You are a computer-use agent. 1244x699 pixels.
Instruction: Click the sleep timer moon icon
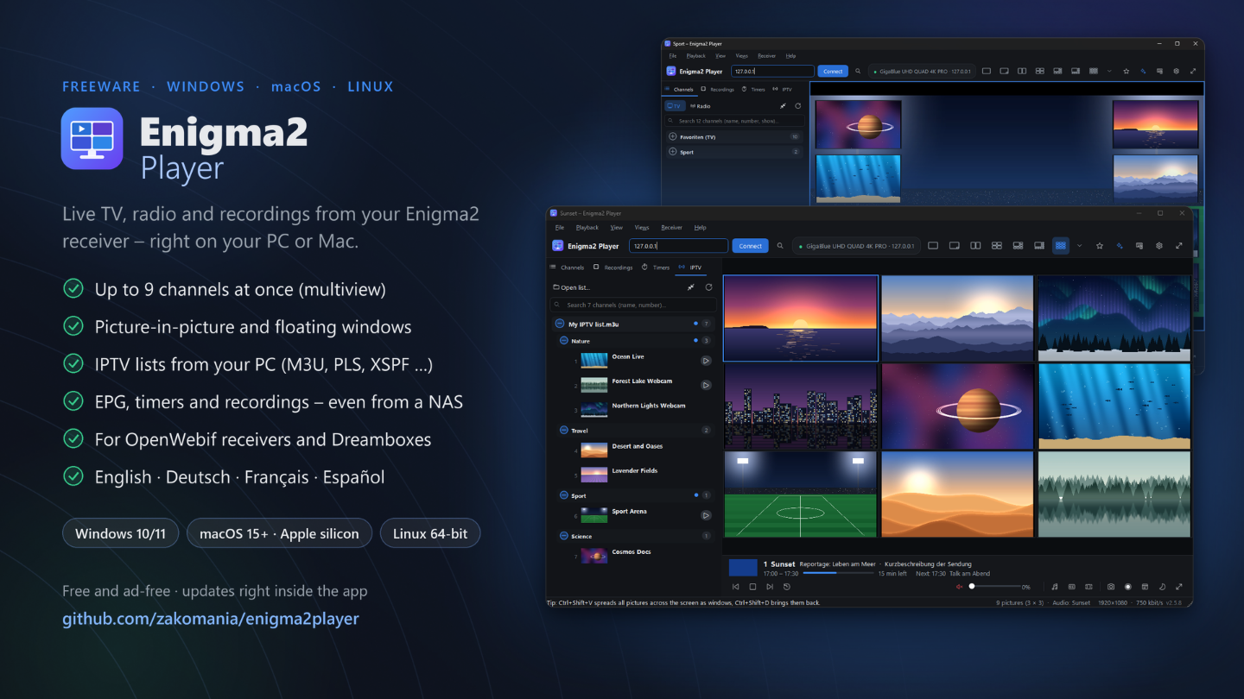click(x=1162, y=587)
